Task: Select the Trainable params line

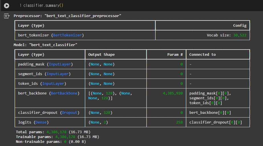Action: coord(58,137)
